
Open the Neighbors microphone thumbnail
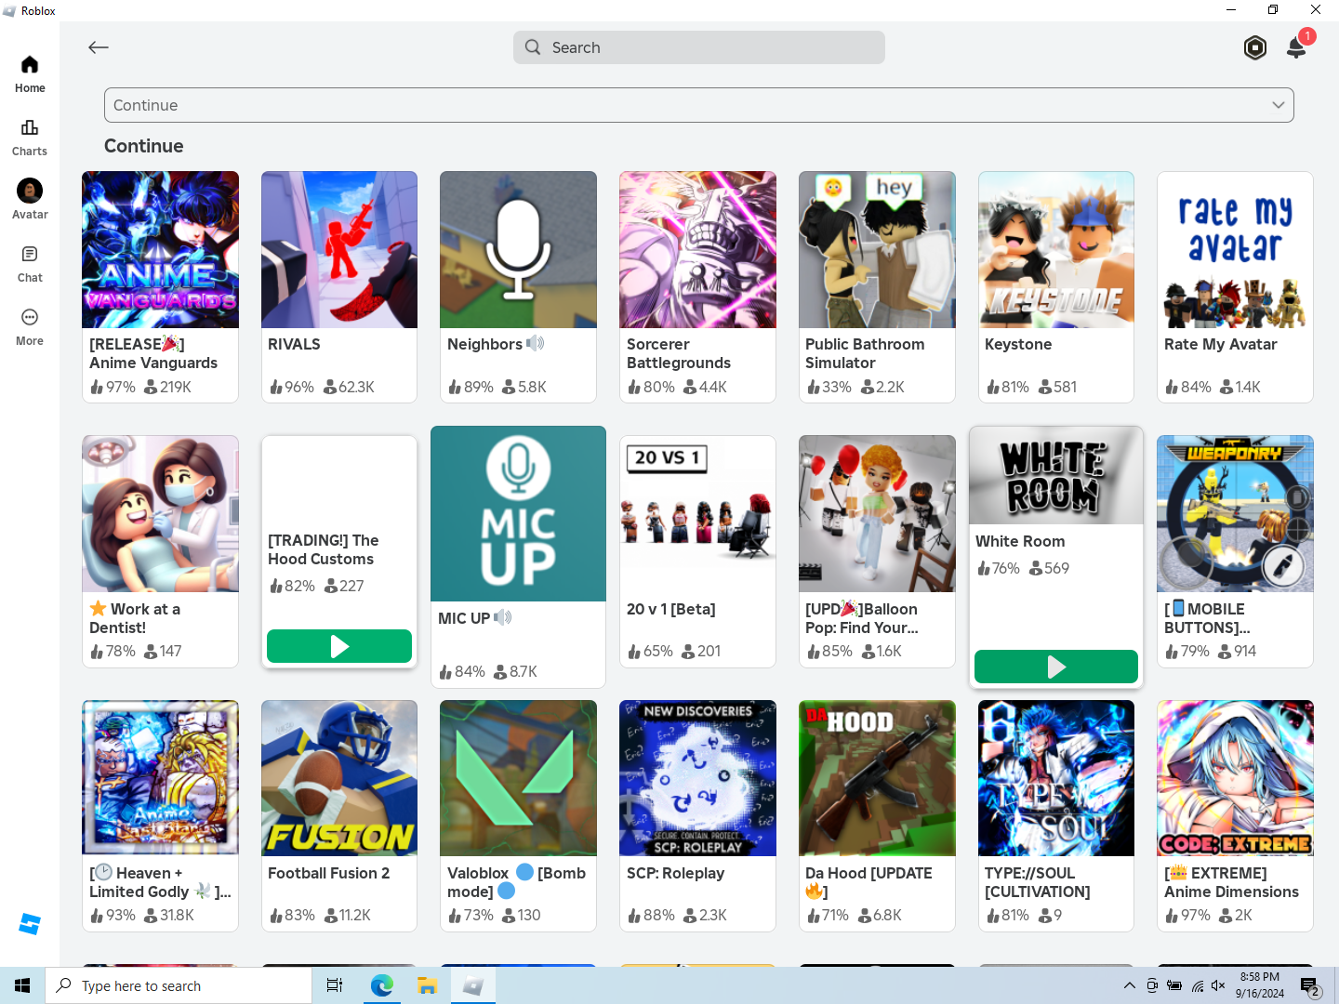pos(518,249)
